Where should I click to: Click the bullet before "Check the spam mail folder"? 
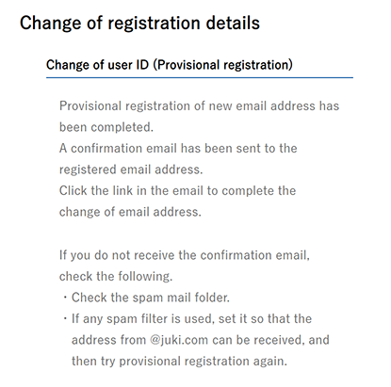(65, 297)
